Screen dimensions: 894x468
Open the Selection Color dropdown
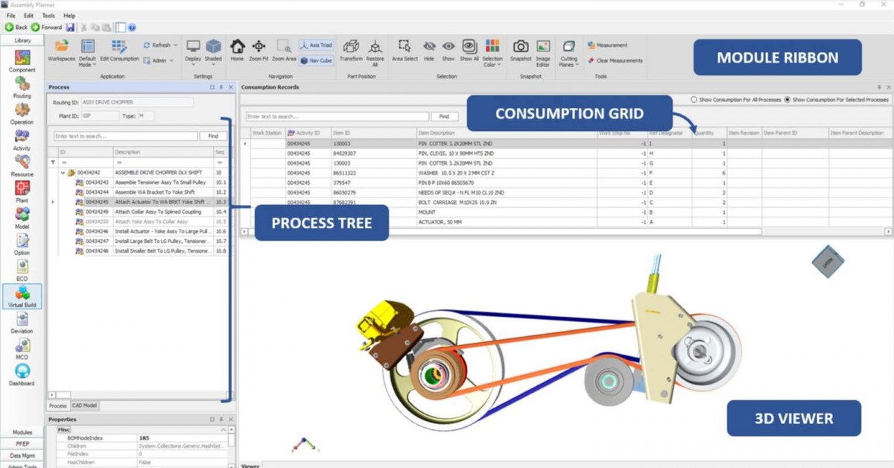pyautogui.click(x=492, y=52)
